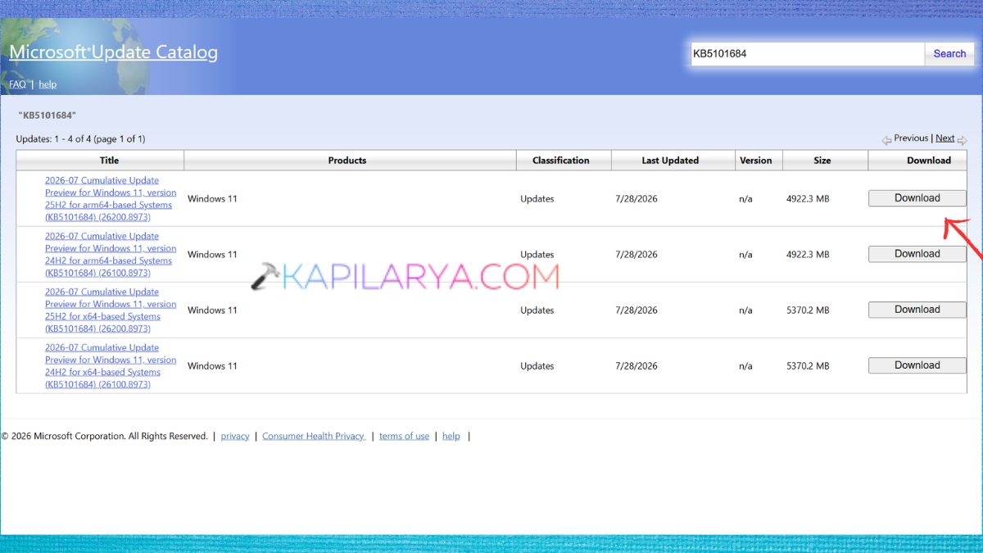983x553 pixels.
Task: Open the 24H2 x64 update title link
Action: click(x=110, y=366)
